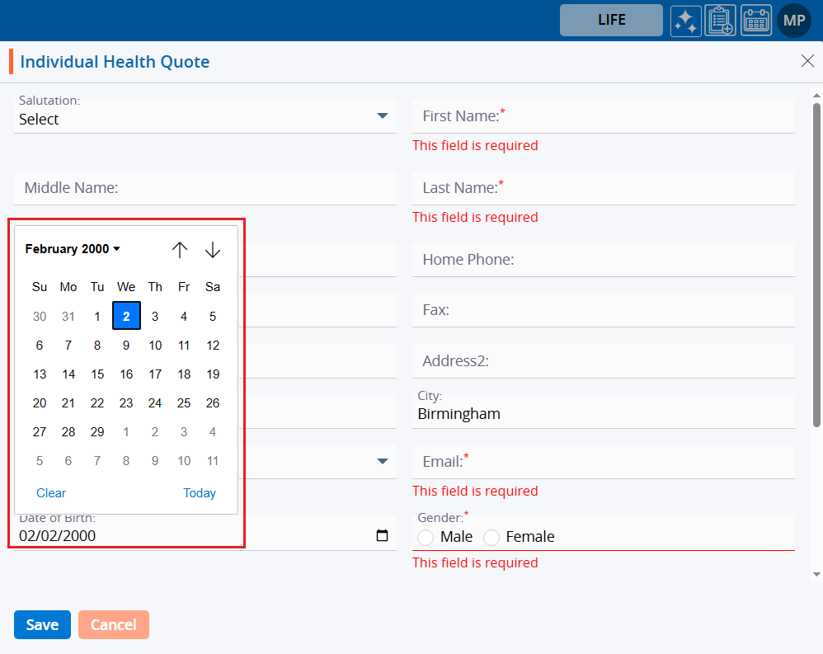The width and height of the screenshot is (823, 654).
Task: Select the Male gender option
Action: click(x=426, y=538)
